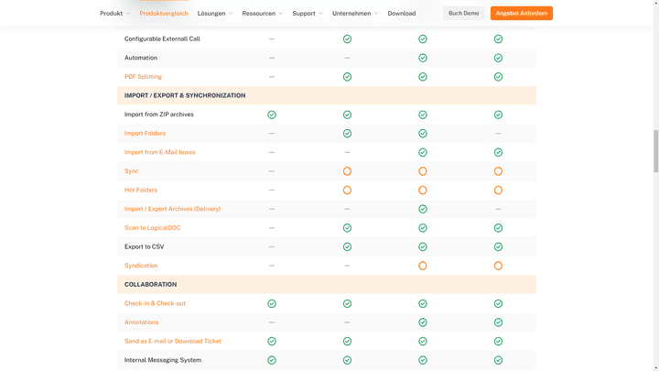
Task: Click Sync row orange circle in fourth column
Action: click(x=498, y=171)
